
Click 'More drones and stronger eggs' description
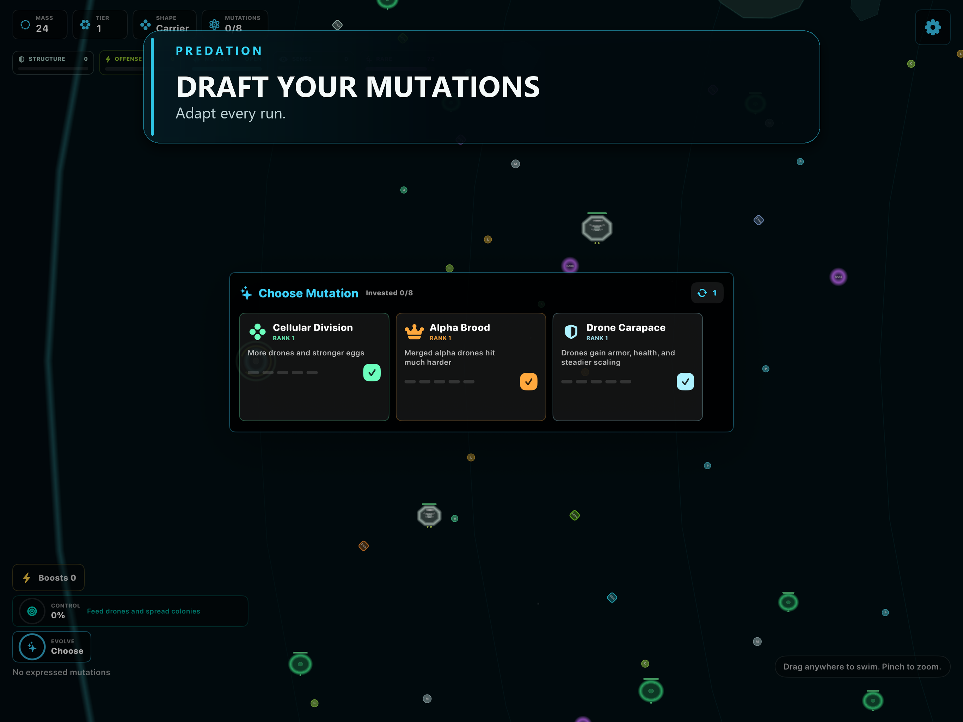[306, 353]
